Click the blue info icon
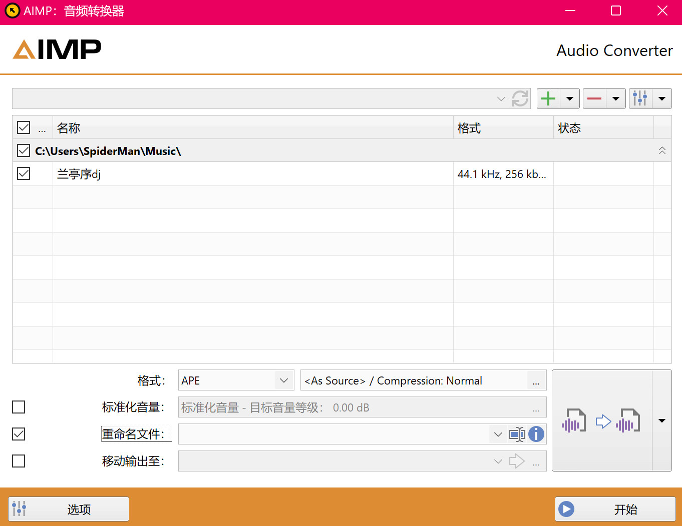This screenshot has height=526, width=682. tap(536, 434)
